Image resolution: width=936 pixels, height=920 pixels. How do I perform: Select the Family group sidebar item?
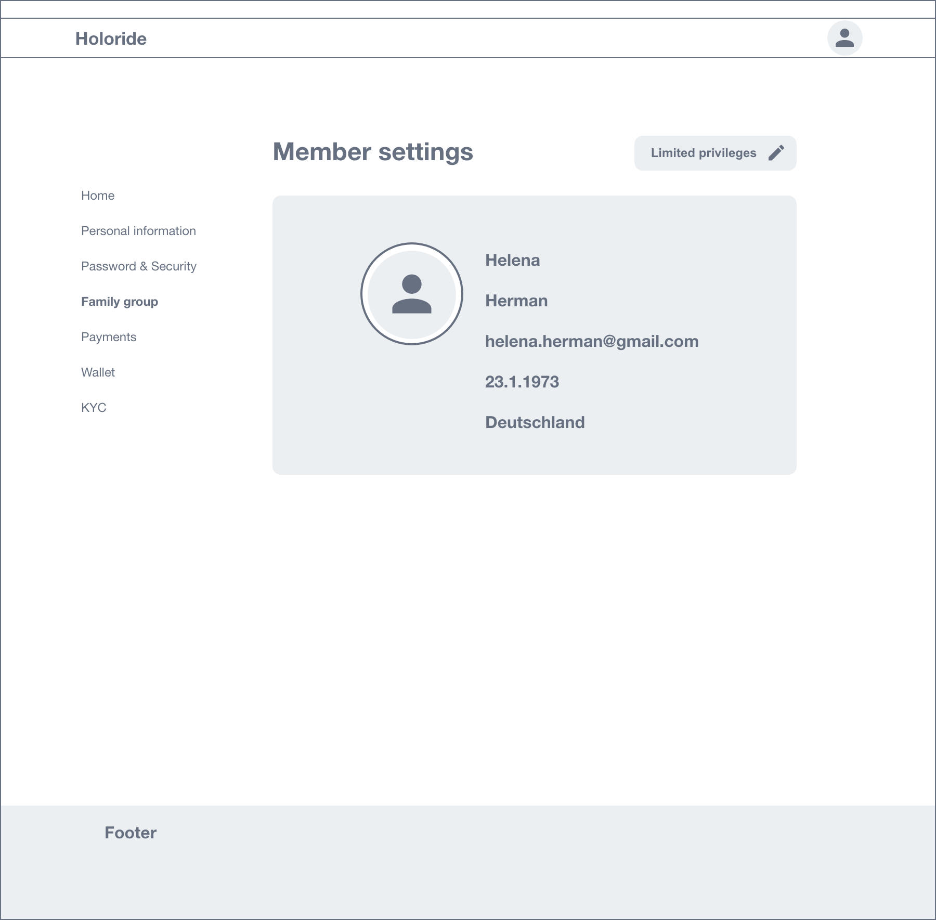tap(120, 302)
